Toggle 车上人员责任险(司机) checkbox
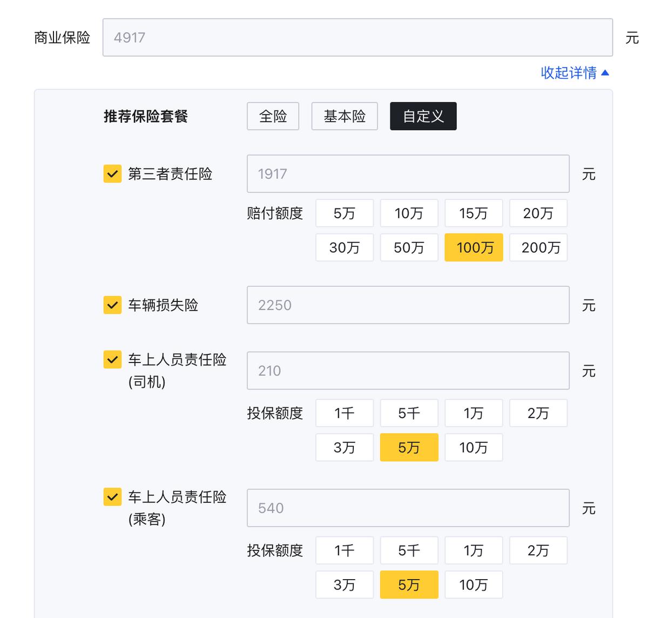The image size is (648, 618). click(112, 360)
